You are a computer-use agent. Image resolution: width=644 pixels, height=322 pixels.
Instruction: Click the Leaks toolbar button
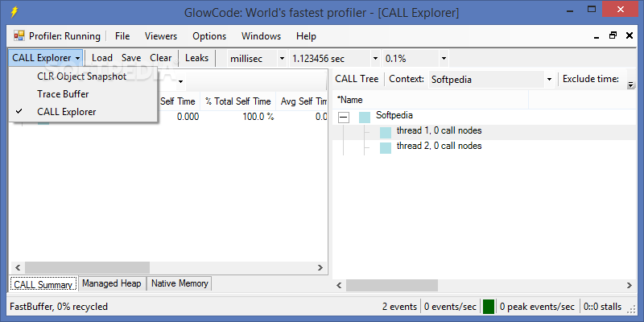tap(196, 58)
